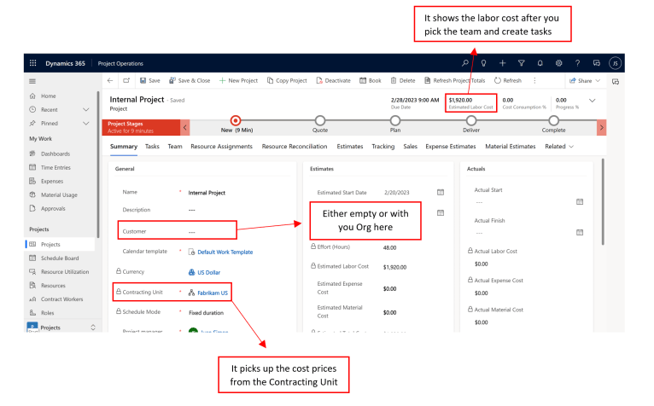Open the notifications bell icon
The image size is (654, 406).
[x=540, y=63]
